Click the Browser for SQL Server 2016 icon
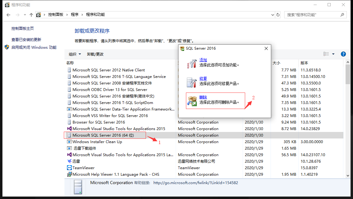 click(69, 122)
